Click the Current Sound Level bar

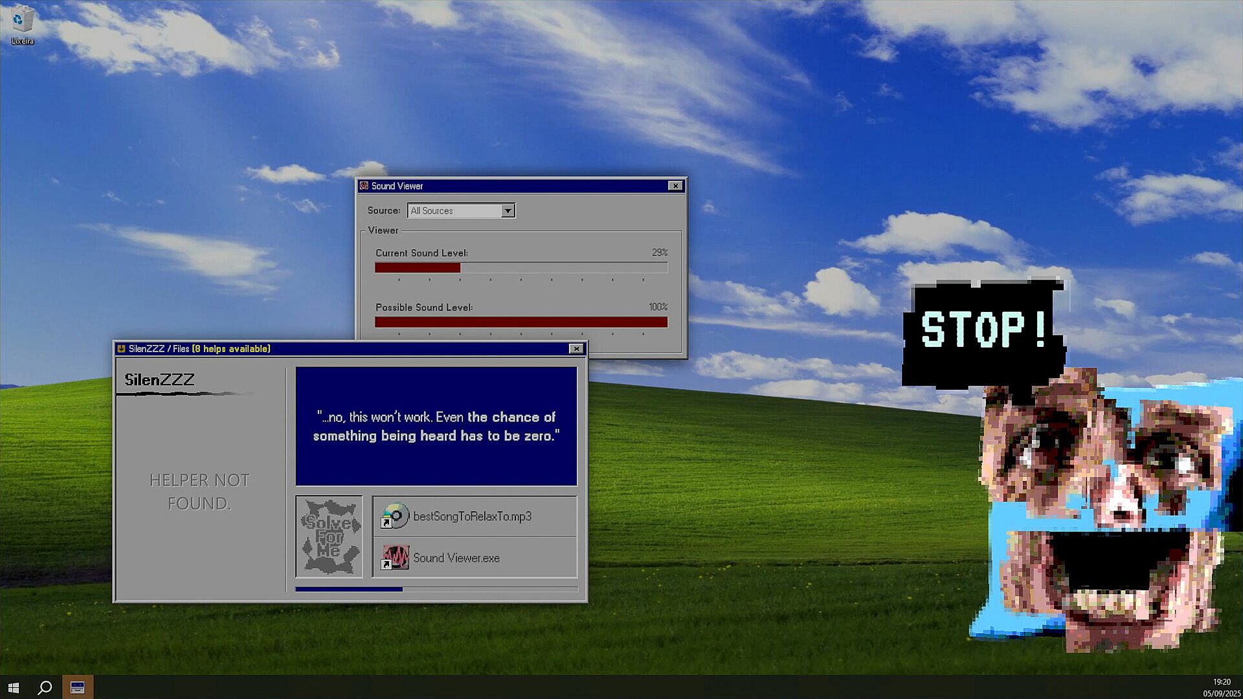pos(521,268)
